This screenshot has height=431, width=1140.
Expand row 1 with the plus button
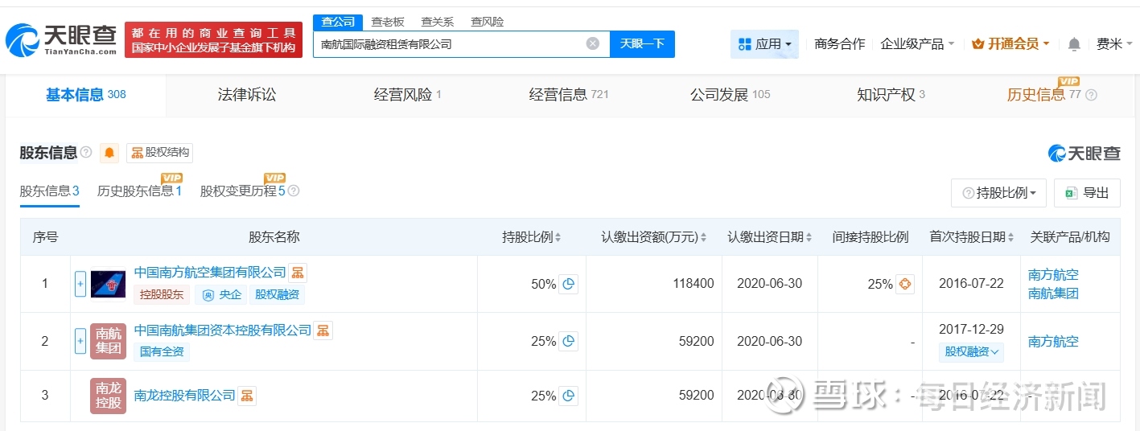tap(80, 284)
